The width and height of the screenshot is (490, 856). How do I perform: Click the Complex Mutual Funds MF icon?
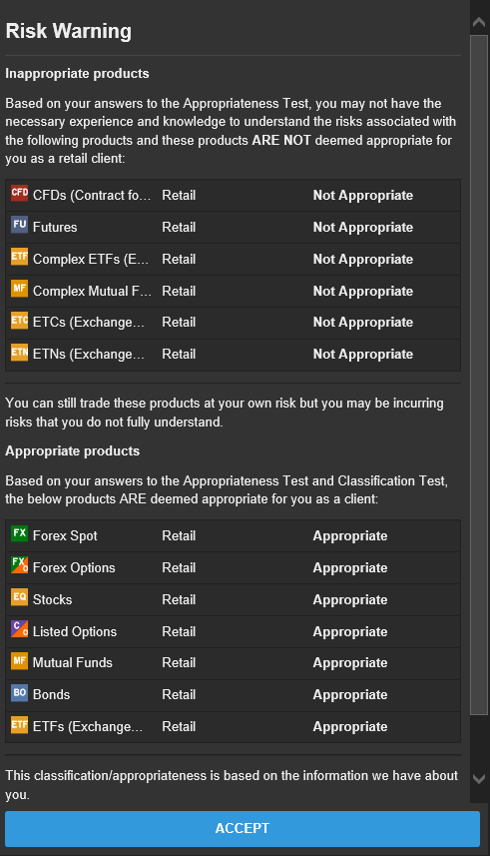click(x=20, y=288)
